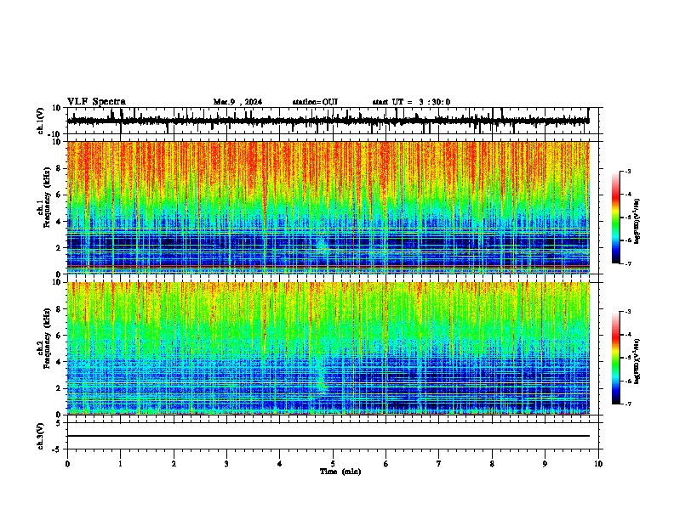674x520 pixels.
Task: Click the "6" kHz tick on ch.1 frequency axis
Action: pyautogui.click(x=60, y=195)
